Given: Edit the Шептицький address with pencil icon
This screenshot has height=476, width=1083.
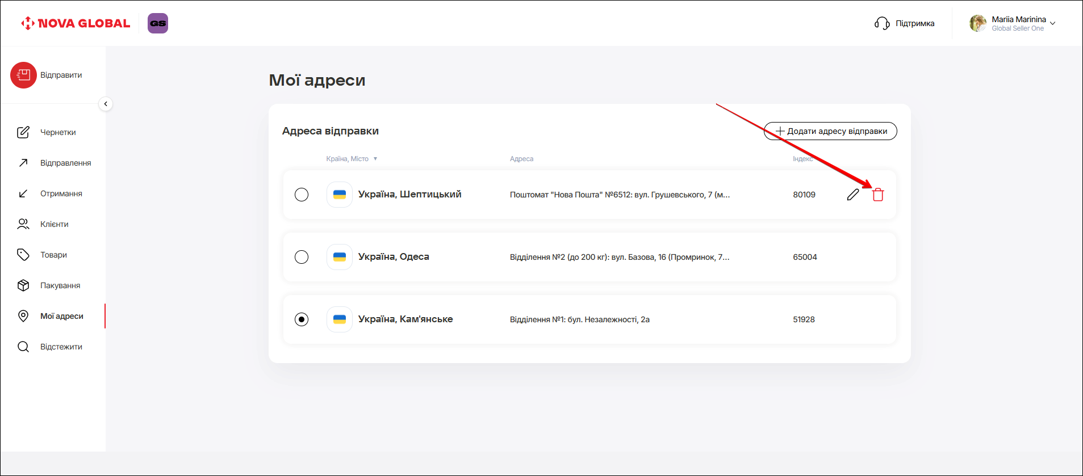Looking at the screenshot, I should coord(852,195).
